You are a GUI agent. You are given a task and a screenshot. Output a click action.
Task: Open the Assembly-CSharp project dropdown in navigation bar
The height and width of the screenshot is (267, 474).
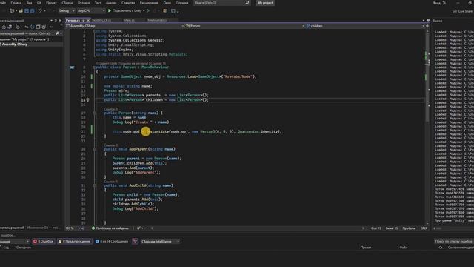pyautogui.click(x=125, y=26)
